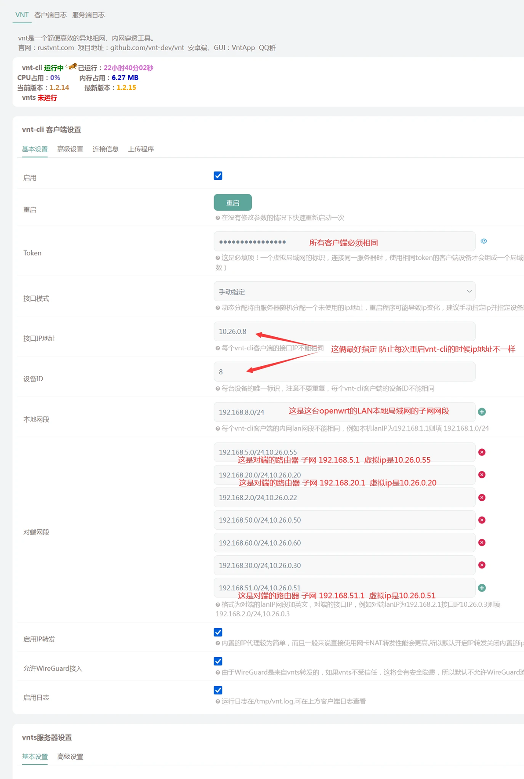Add local subnet row next to 192.168.8.0/24
524x779 pixels.
[482, 411]
